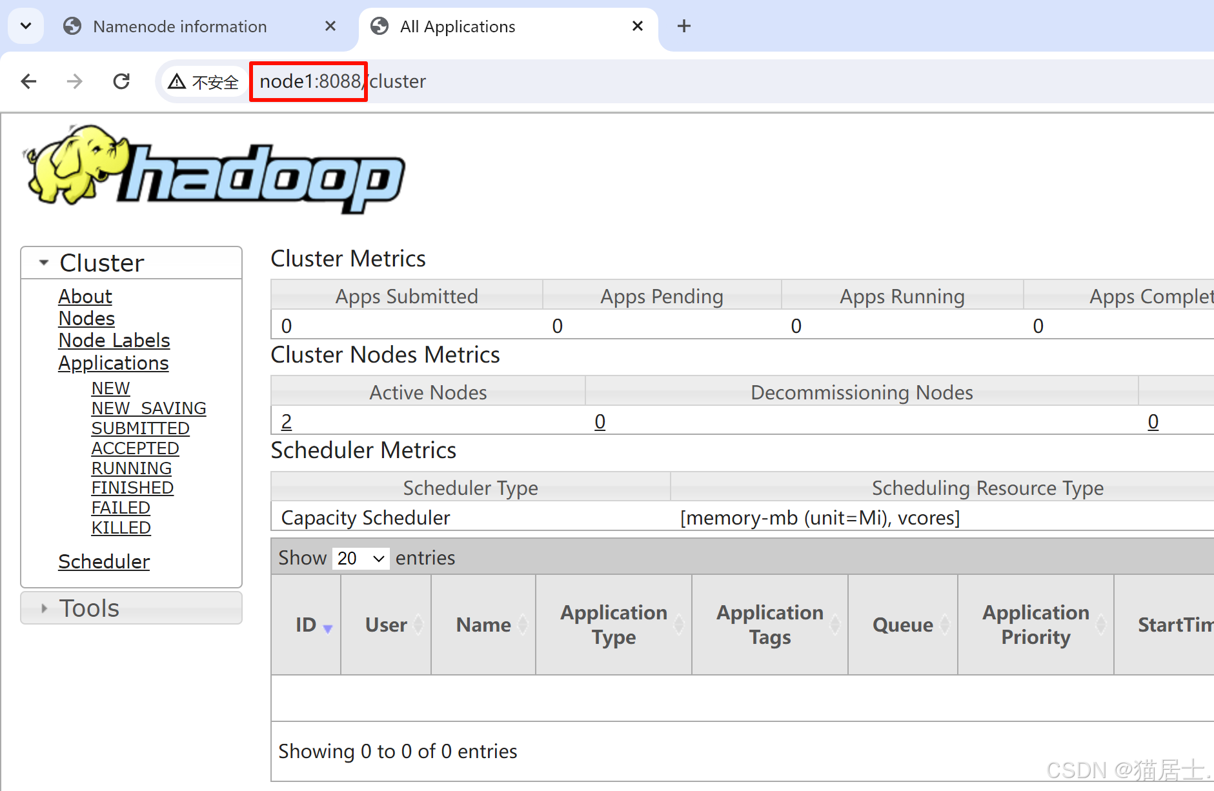Click Apps Submitted column header

(x=407, y=295)
